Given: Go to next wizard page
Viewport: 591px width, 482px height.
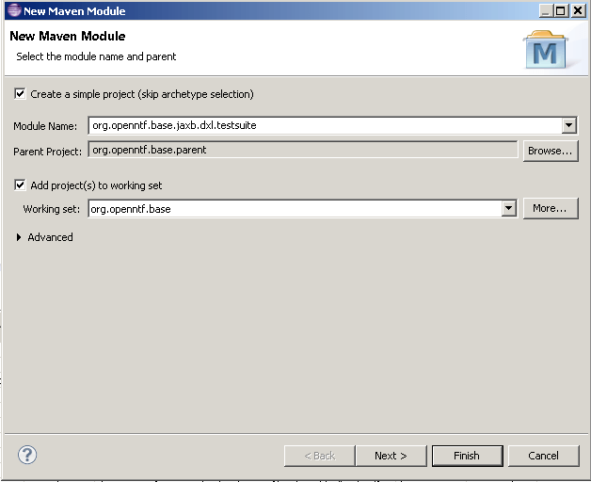Looking at the screenshot, I should pos(391,456).
